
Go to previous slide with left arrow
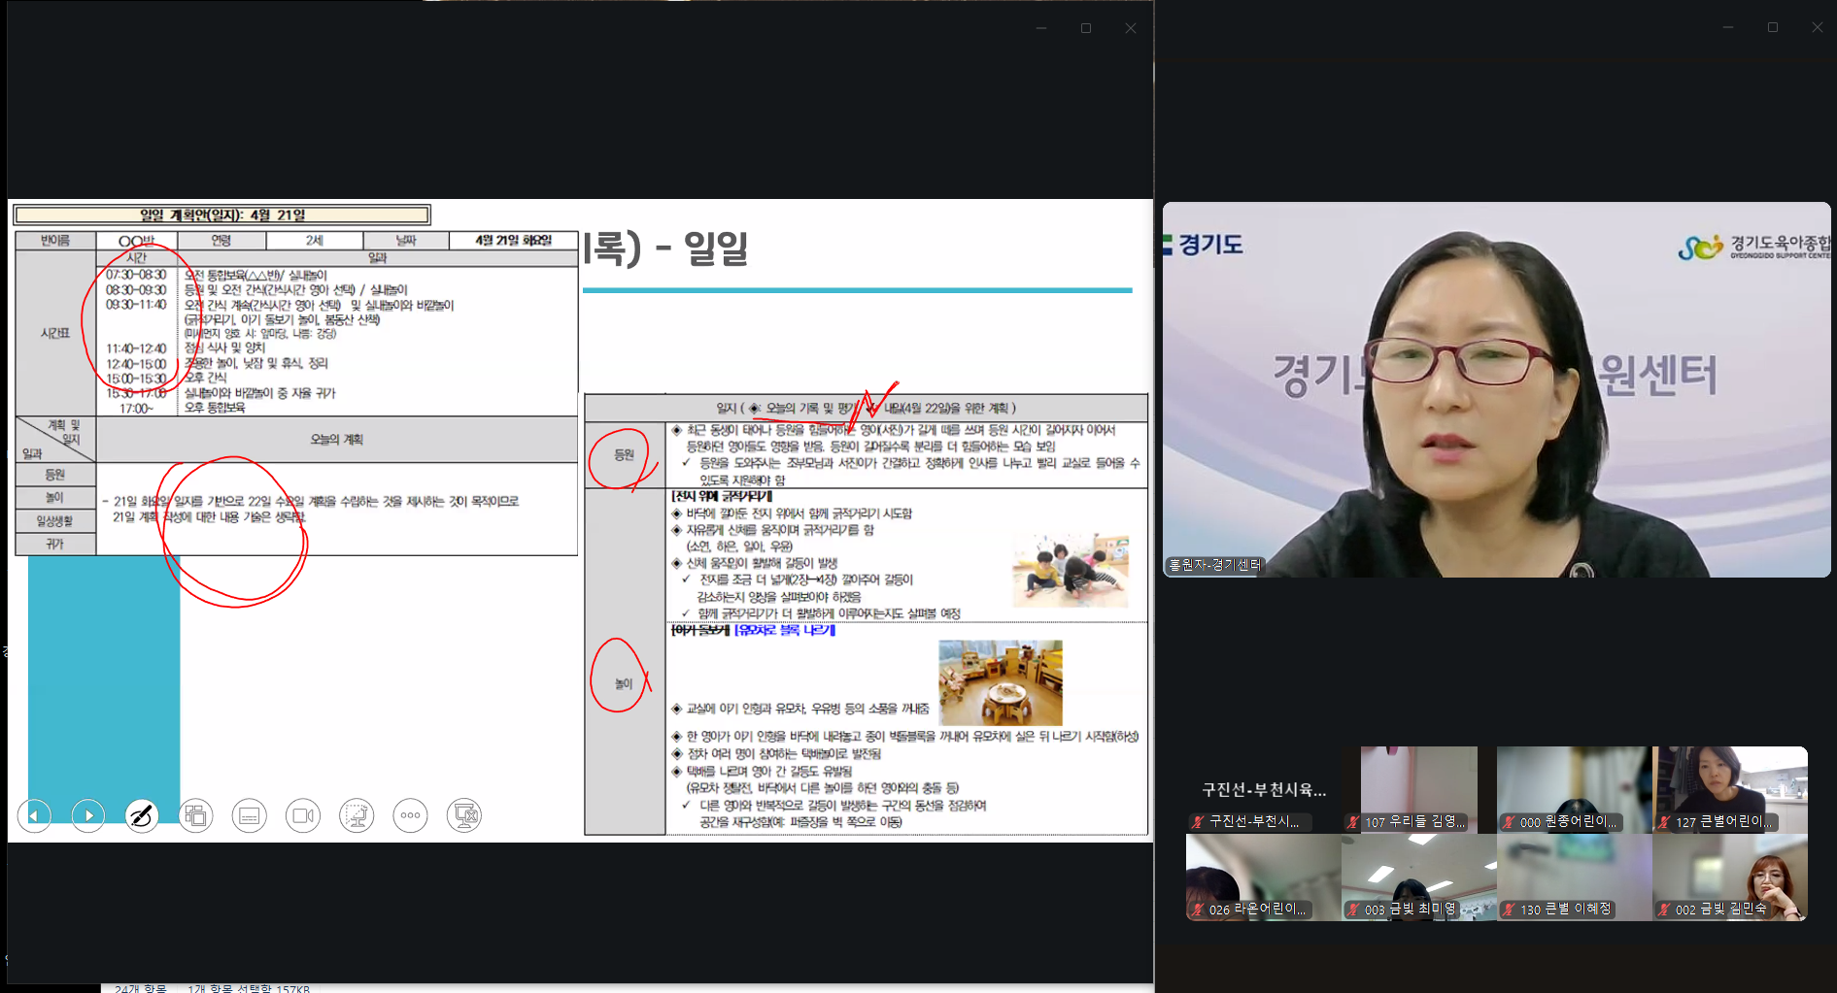[34, 815]
